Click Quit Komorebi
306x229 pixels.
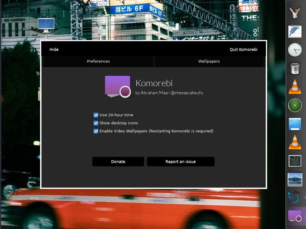243,49
